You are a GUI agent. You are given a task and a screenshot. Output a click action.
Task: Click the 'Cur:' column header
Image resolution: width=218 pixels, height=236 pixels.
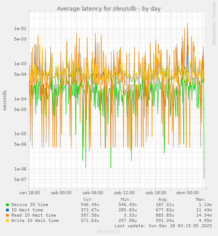[89, 199]
